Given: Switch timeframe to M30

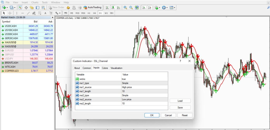Looking at the screenshot, I should tap(83, 13).
